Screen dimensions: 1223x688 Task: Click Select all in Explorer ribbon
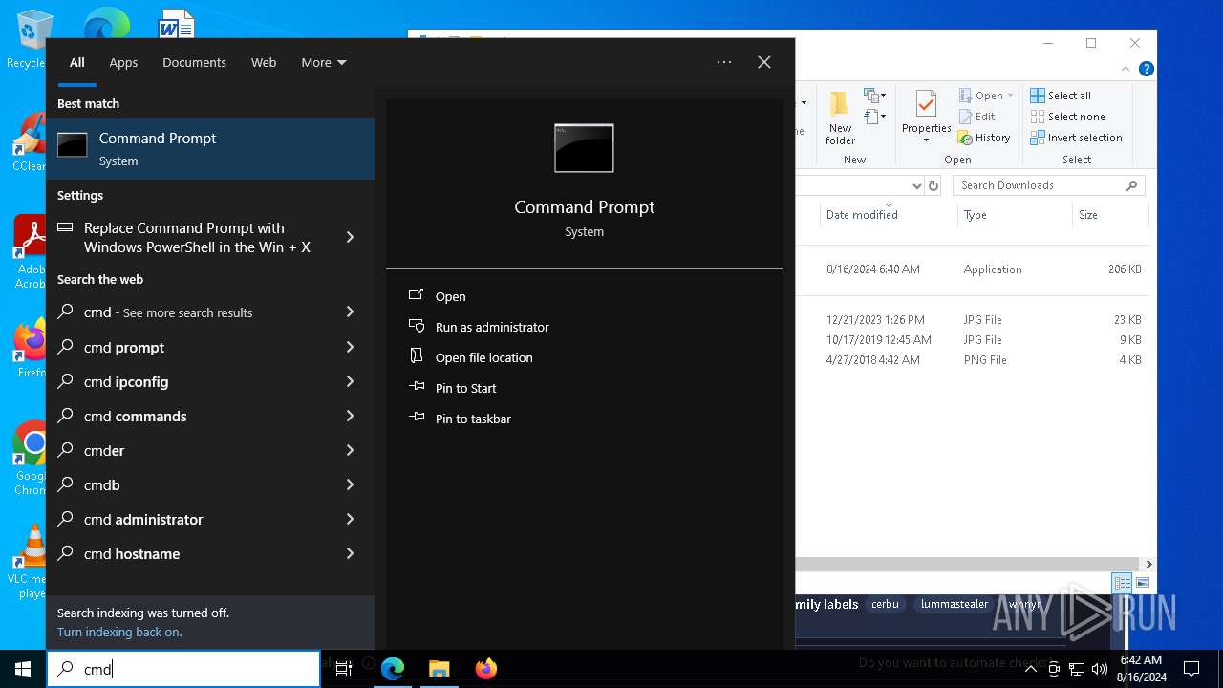[1061, 96]
